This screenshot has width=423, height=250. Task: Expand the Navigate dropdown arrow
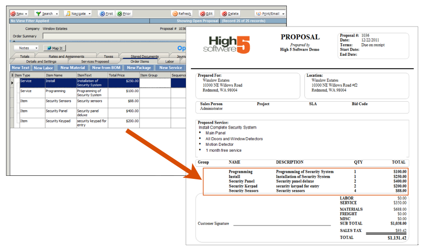click(89, 14)
